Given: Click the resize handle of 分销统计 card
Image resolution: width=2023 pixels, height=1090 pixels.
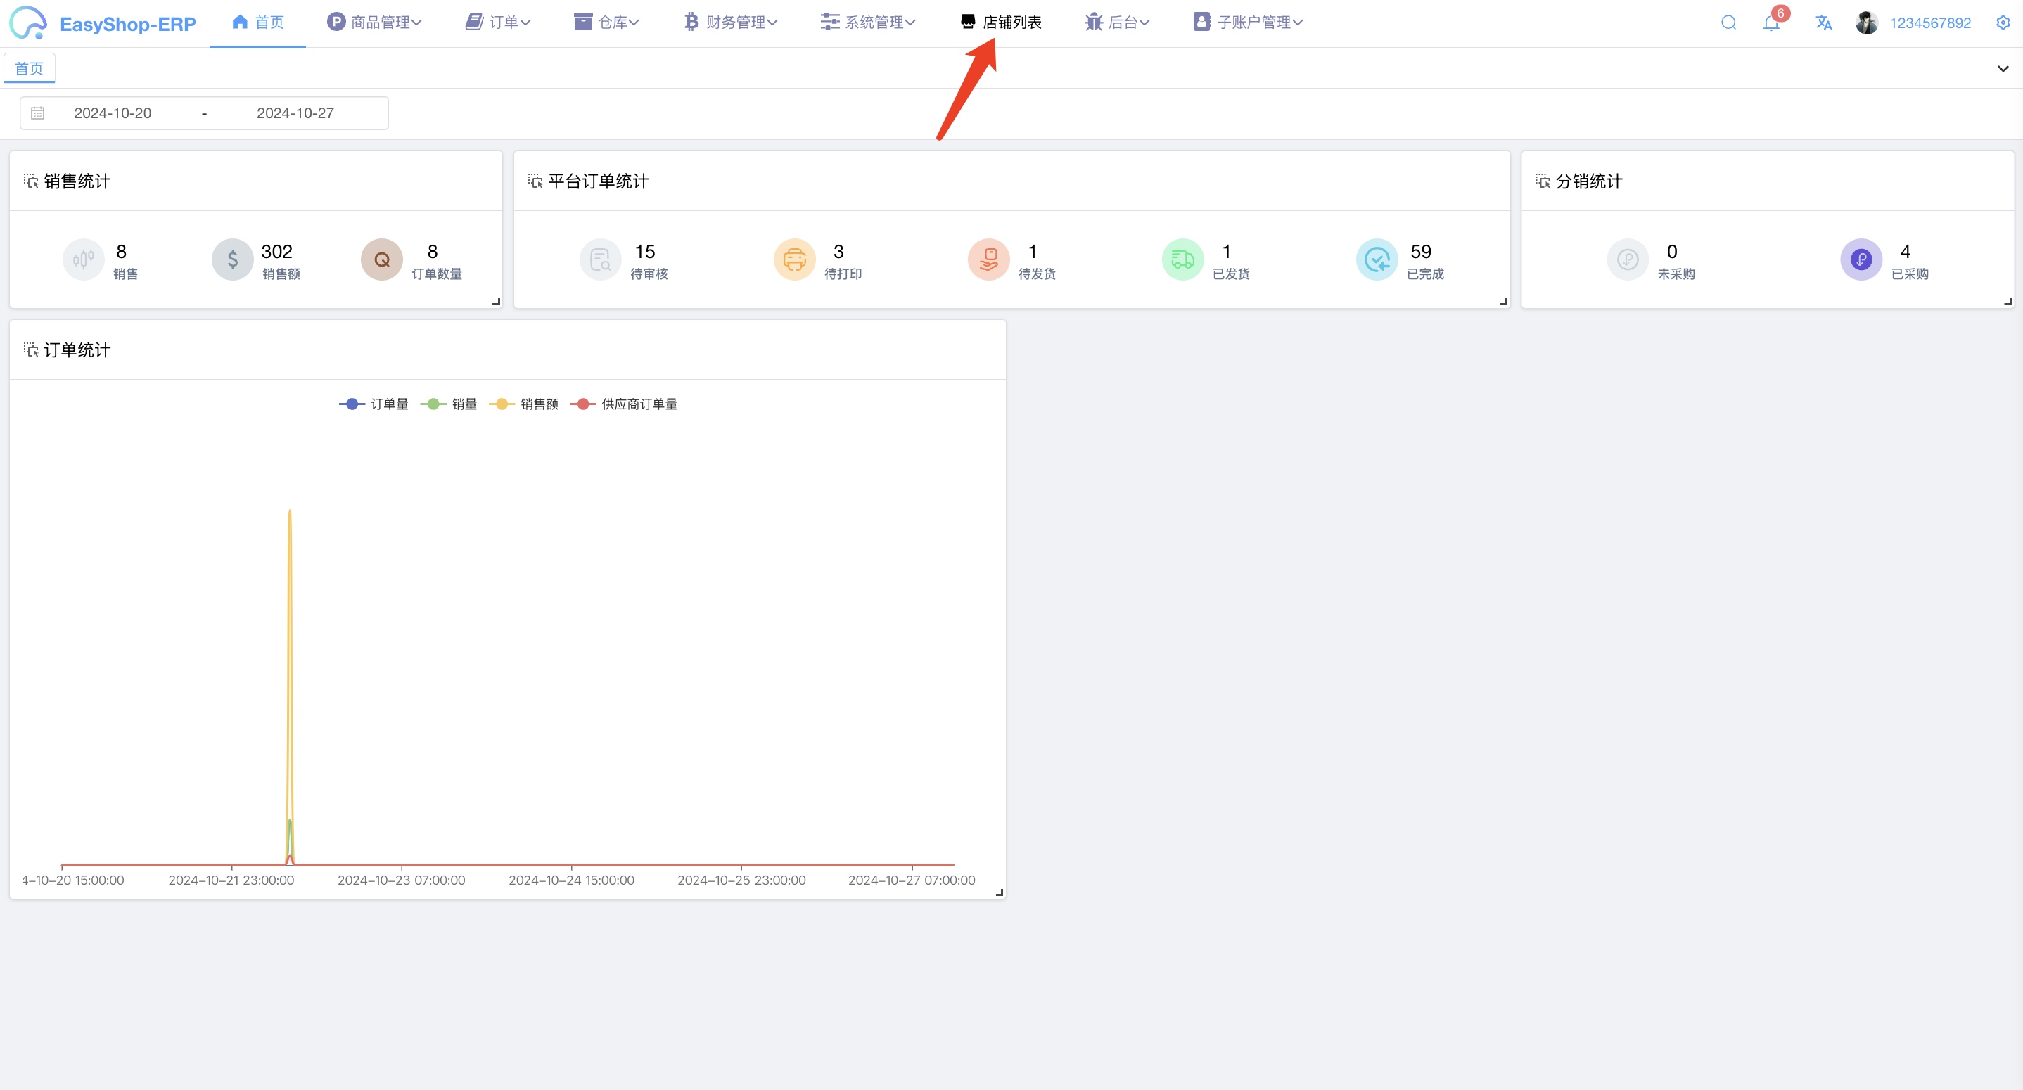Looking at the screenshot, I should click(x=2008, y=302).
